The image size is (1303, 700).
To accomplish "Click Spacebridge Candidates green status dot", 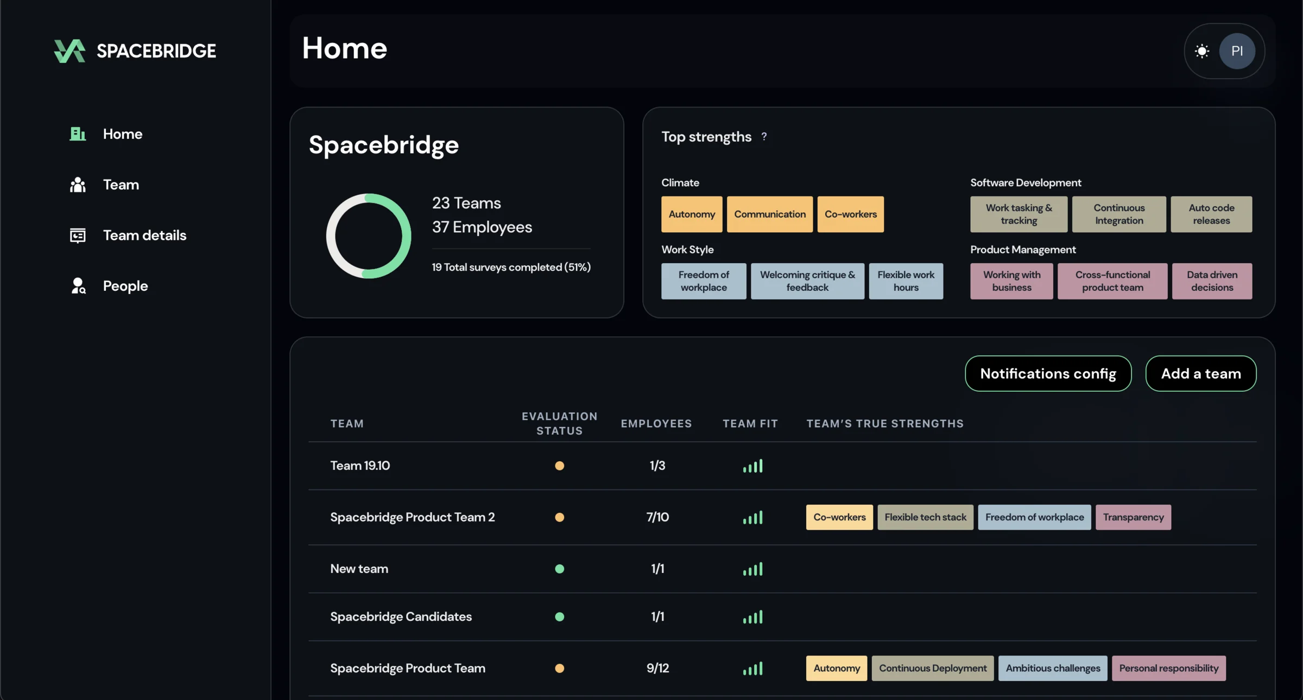I will [559, 616].
